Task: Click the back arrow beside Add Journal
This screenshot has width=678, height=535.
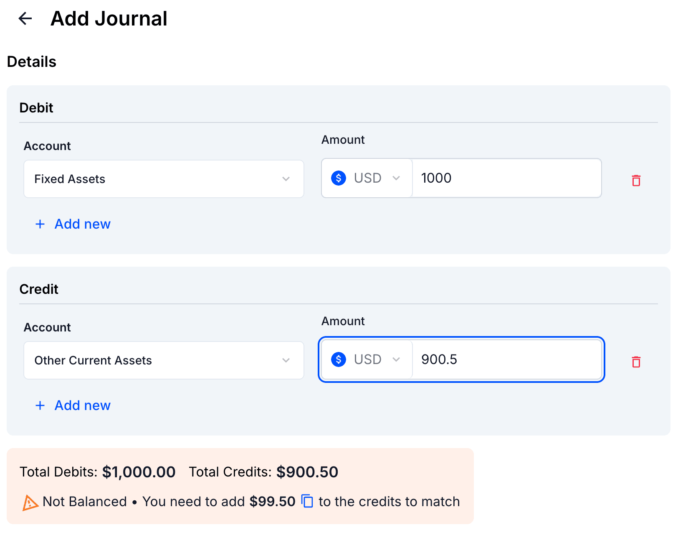Action: 25,18
